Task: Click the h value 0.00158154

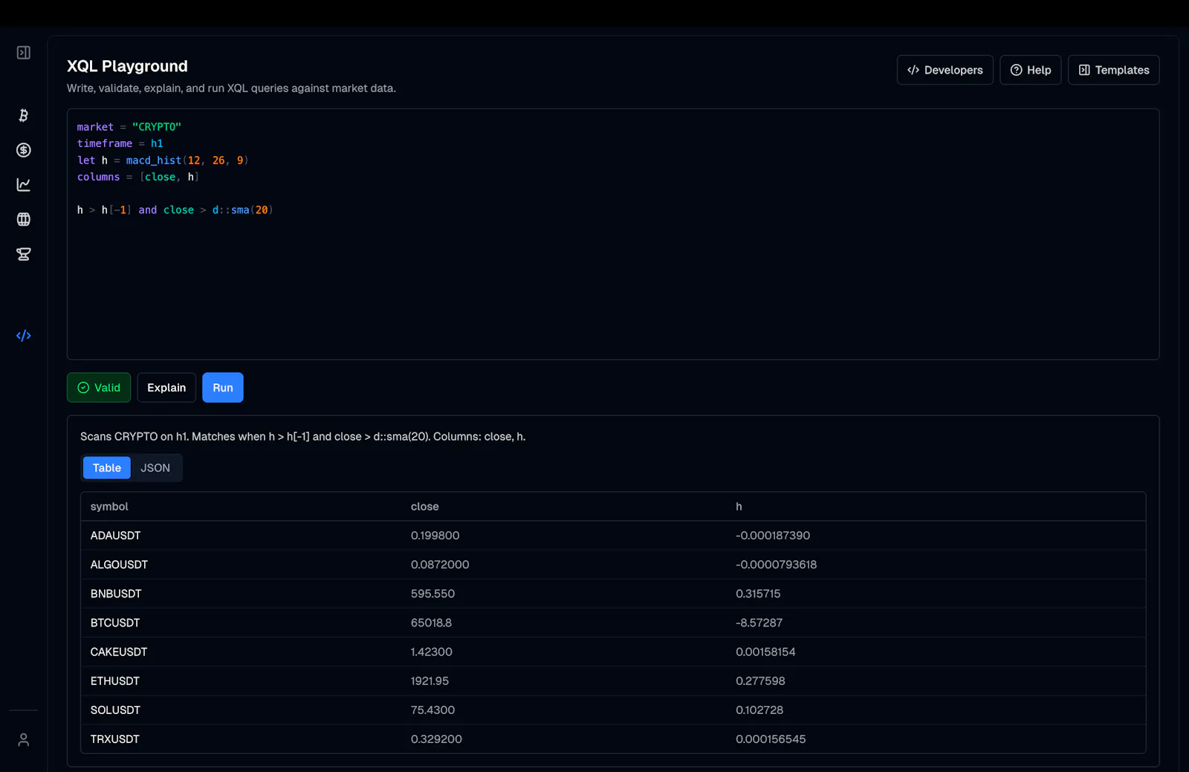Action: pos(765,652)
